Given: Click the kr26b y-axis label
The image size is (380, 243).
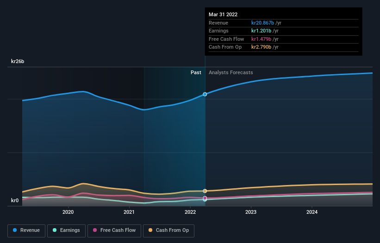Looking at the screenshot, I should tap(18, 61).
